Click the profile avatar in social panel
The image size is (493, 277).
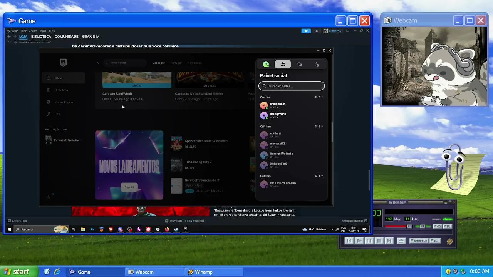click(x=266, y=64)
